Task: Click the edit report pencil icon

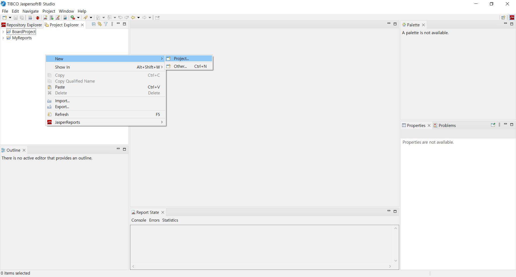Action: [58, 17]
